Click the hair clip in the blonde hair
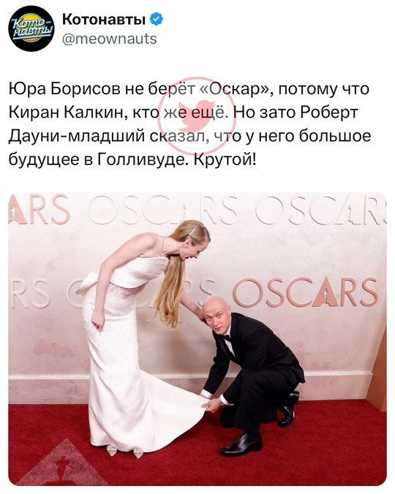395x494 pixels. (192, 232)
